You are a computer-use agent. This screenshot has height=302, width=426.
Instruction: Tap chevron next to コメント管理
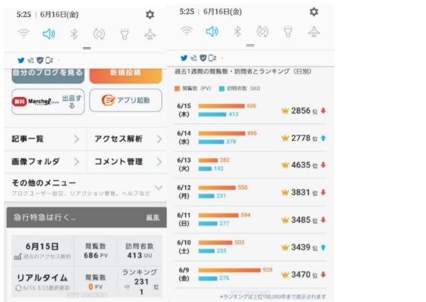pyautogui.click(x=158, y=161)
